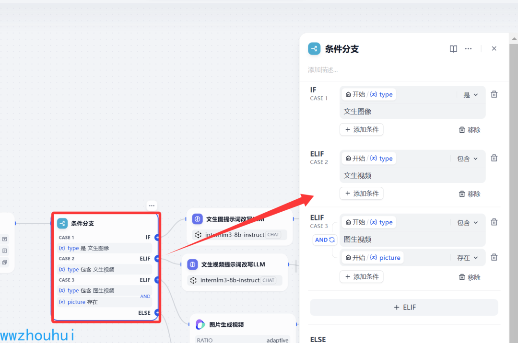518x343 pixels.
Task: Add a condition to CASE 3
Action: tap(362, 277)
